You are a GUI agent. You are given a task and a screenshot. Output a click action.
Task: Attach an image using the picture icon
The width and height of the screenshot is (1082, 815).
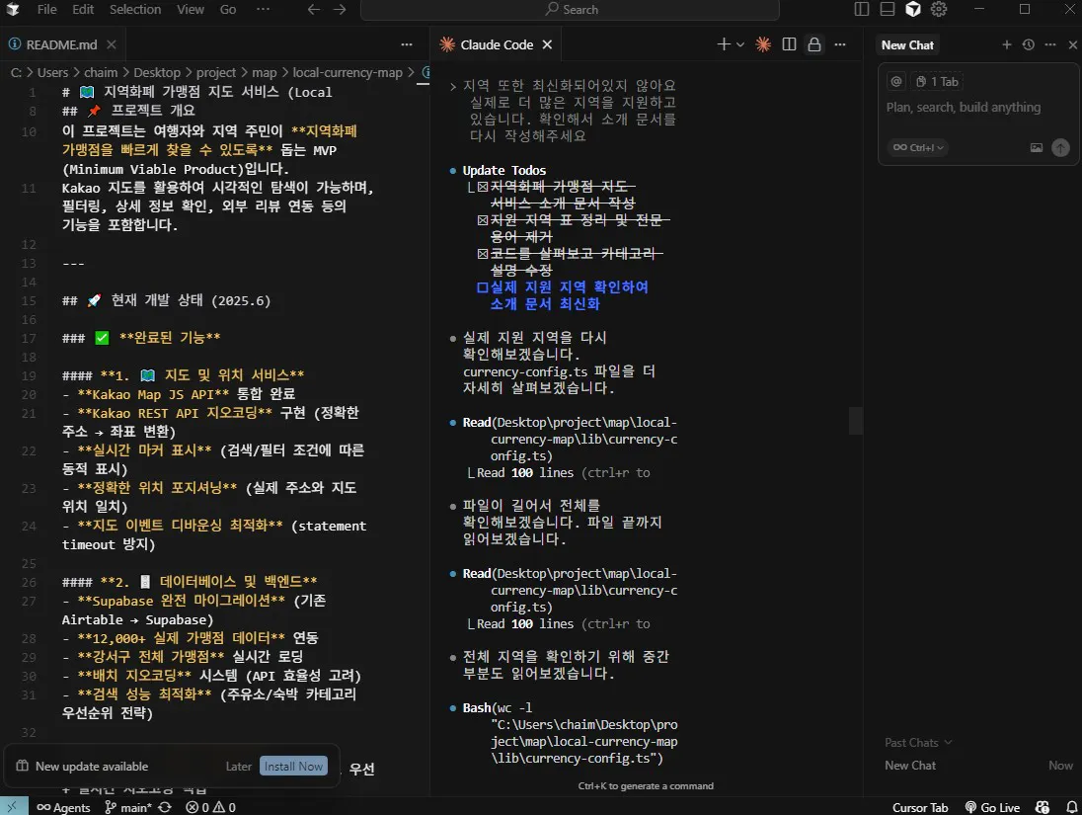[x=1036, y=147]
